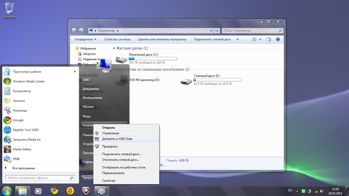The width and height of the screenshot is (349, 196).
Task: Open Свойства in context menu
Action: [x=126, y=181]
